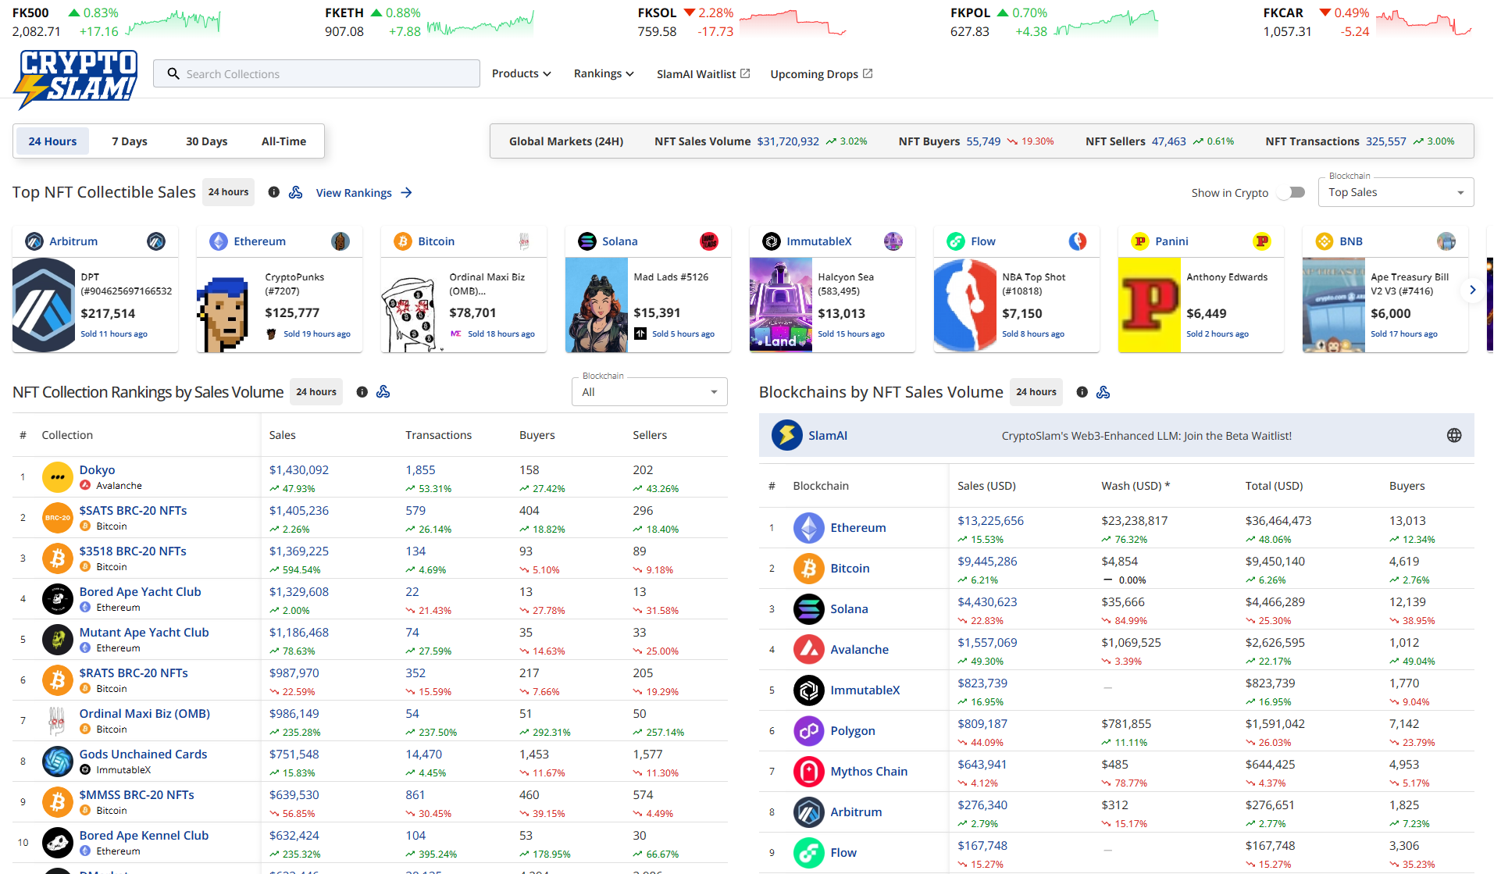The image size is (1501, 874).
Task: Click the Gods Unchained Cards avatar
Action: coord(58,762)
